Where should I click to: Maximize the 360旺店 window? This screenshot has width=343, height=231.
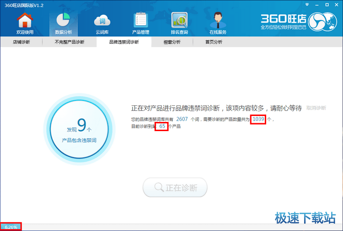[x=327, y=5]
